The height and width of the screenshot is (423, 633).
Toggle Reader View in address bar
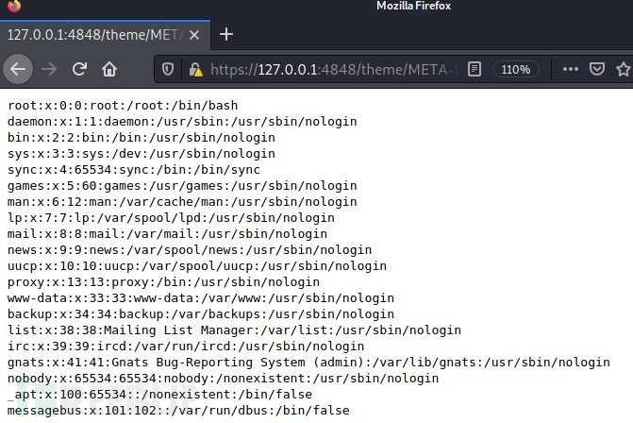point(475,69)
